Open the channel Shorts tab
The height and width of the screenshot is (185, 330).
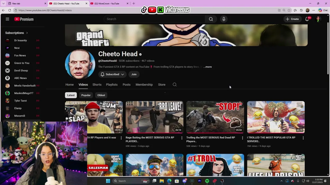pos(97,85)
